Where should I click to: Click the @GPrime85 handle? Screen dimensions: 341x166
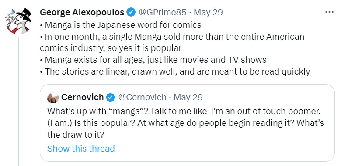click(163, 12)
